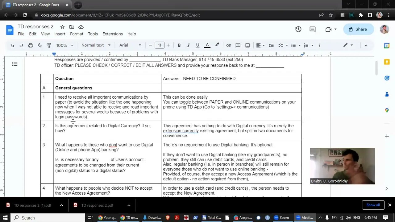The height and width of the screenshot is (222, 395).
Task: Open the checklist menu arrow
Action: click(x=287, y=45)
